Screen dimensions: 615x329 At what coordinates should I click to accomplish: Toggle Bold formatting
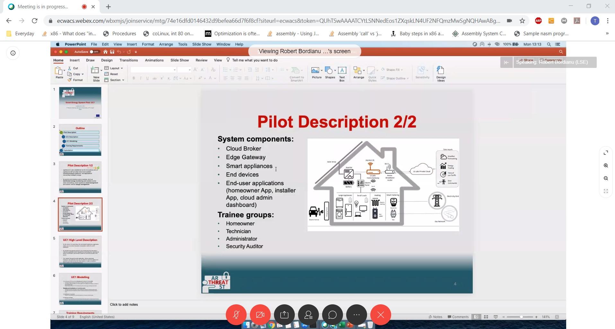pyautogui.click(x=134, y=78)
